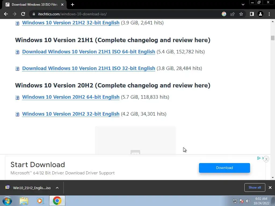Reload the current page
Image resolution: width=275 pixels, height=206 pixels.
(23, 14)
